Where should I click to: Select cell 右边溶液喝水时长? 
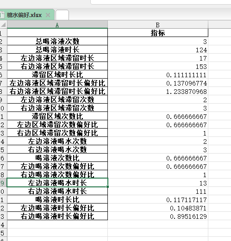click(x=57, y=191)
